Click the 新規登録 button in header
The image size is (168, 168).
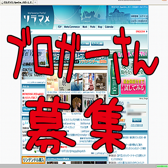pos(135,16)
